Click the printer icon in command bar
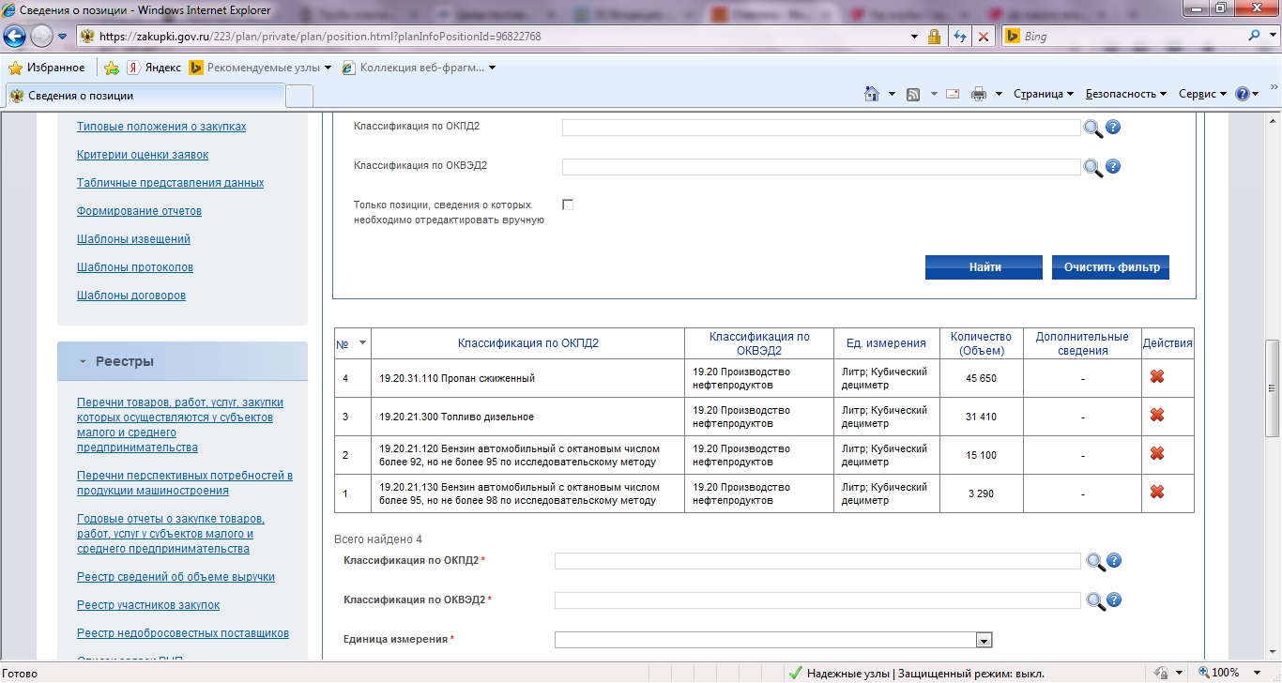The image size is (1282, 683). pos(979,94)
